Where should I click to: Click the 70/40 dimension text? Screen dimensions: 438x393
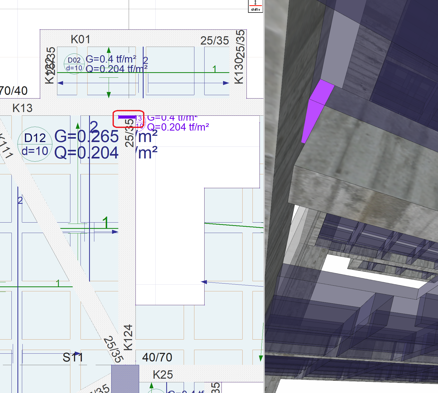click(14, 91)
